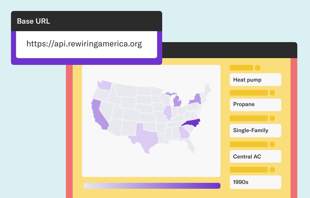Select Illinois on the map

(x=168, y=113)
